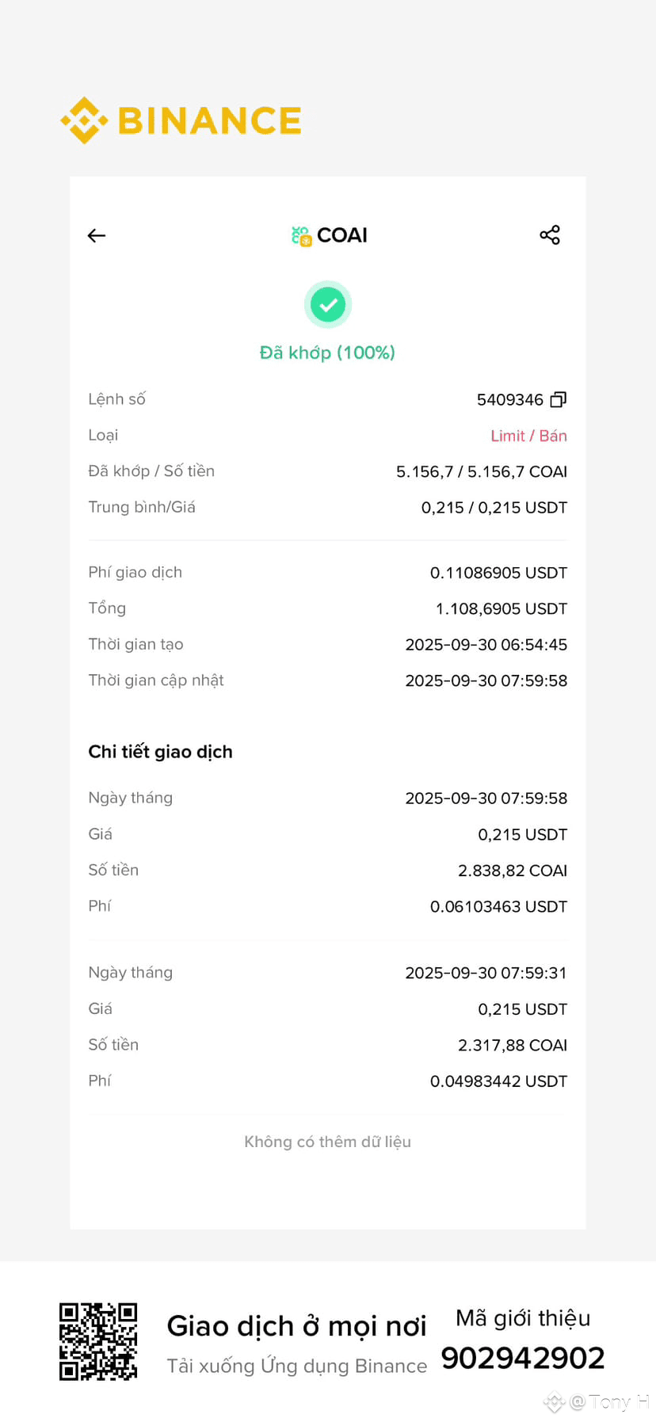This screenshot has width=656, height=1422.
Task: Click the Đã khớp (100%) status text
Action: click(328, 353)
